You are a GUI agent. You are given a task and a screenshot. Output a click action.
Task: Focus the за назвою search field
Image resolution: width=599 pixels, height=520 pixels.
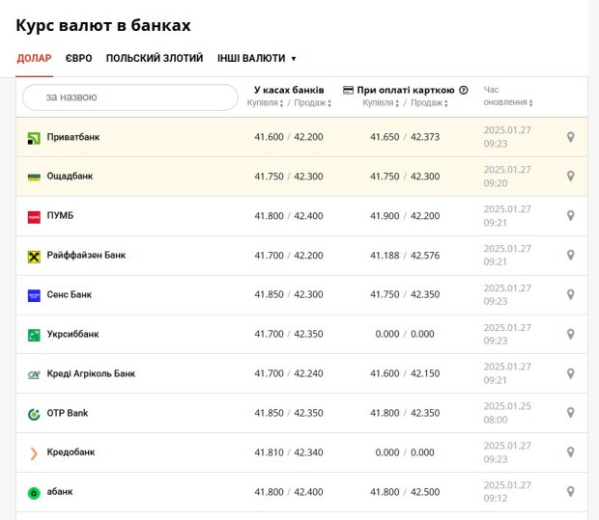(x=130, y=97)
